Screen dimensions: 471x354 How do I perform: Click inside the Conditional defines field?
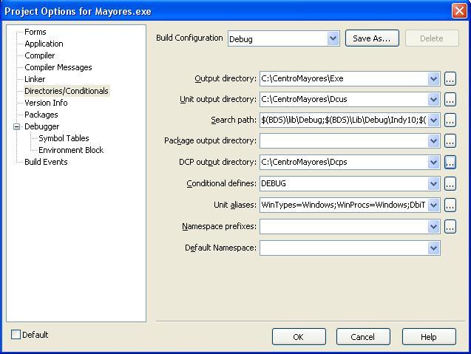pyautogui.click(x=342, y=183)
